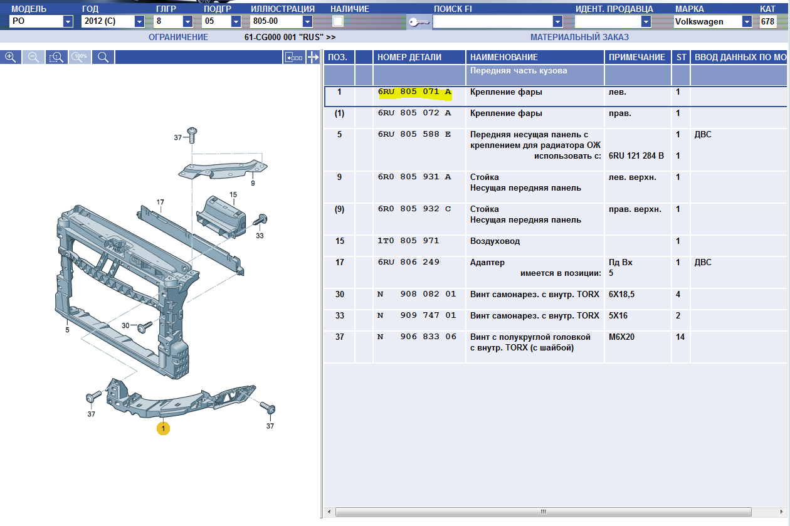
Task: Click the zoom out magnifier icon
Action: 34,57
